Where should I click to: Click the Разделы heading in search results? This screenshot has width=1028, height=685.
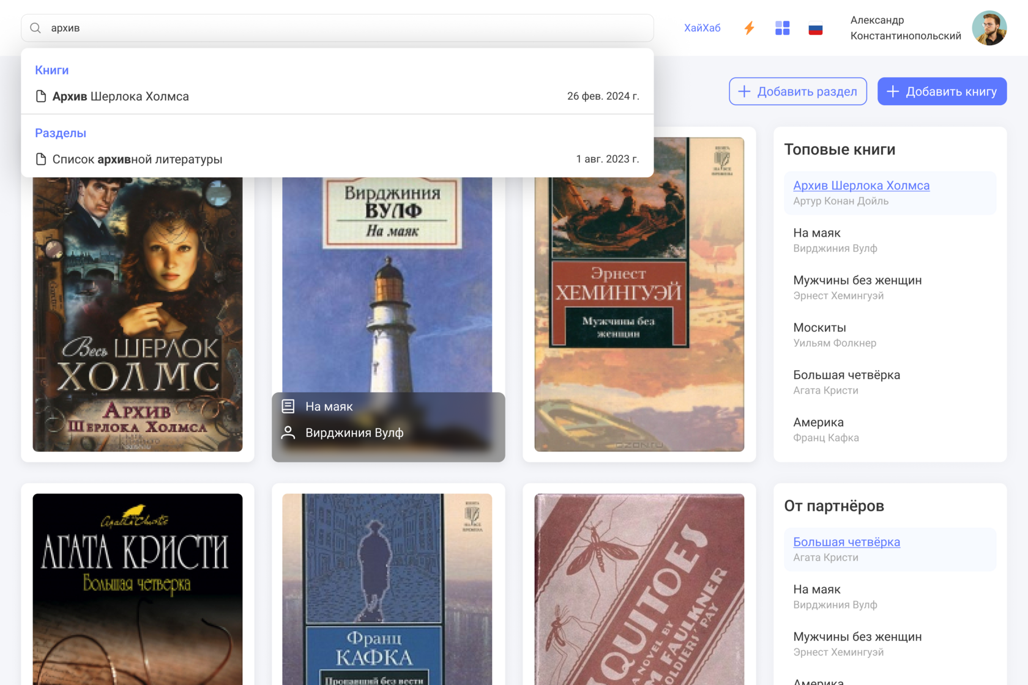pyautogui.click(x=61, y=133)
